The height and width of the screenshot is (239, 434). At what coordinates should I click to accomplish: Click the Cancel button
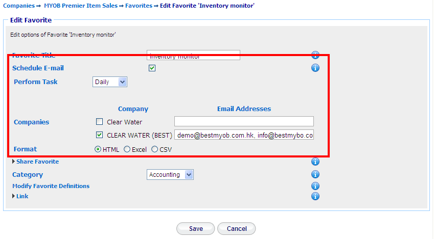click(x=237, y=228)
